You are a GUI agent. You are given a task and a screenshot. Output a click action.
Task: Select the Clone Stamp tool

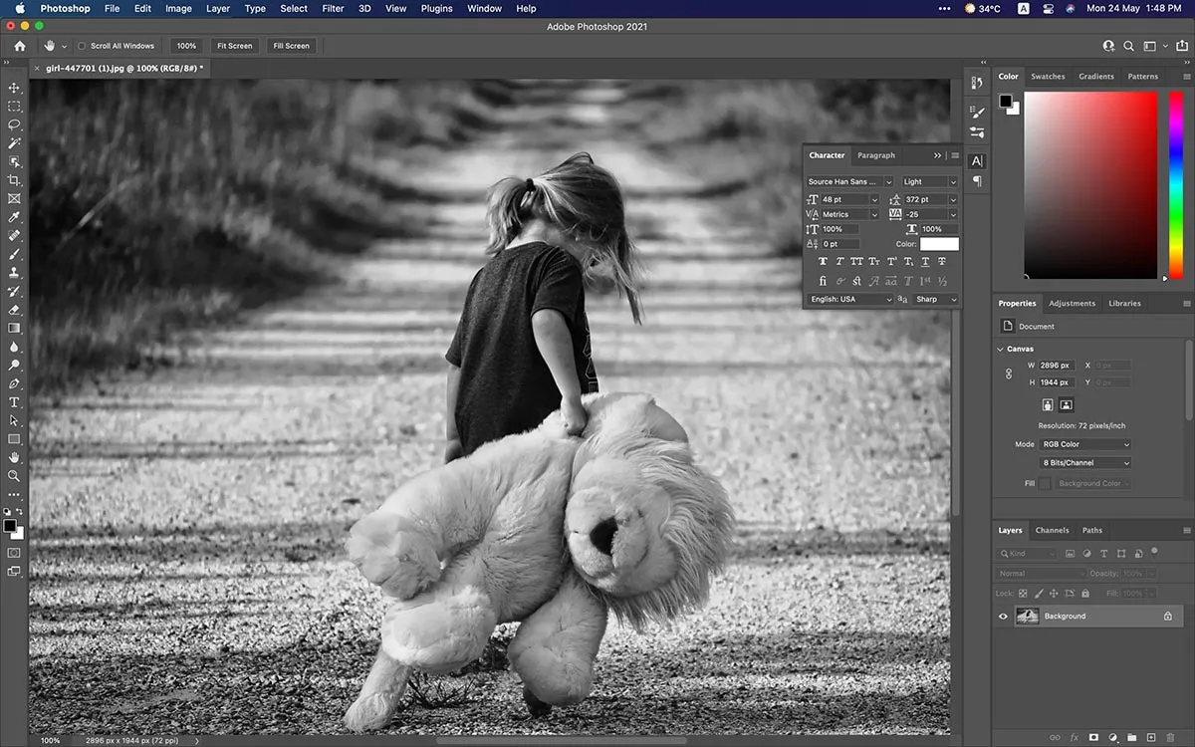(x=14, y=272)
